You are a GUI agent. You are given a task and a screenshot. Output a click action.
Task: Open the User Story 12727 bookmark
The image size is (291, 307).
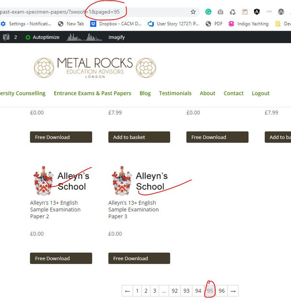(174, 24)
